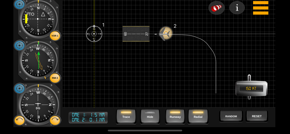Rotate heading right with clockwise arrow

(x=55, y=120)
